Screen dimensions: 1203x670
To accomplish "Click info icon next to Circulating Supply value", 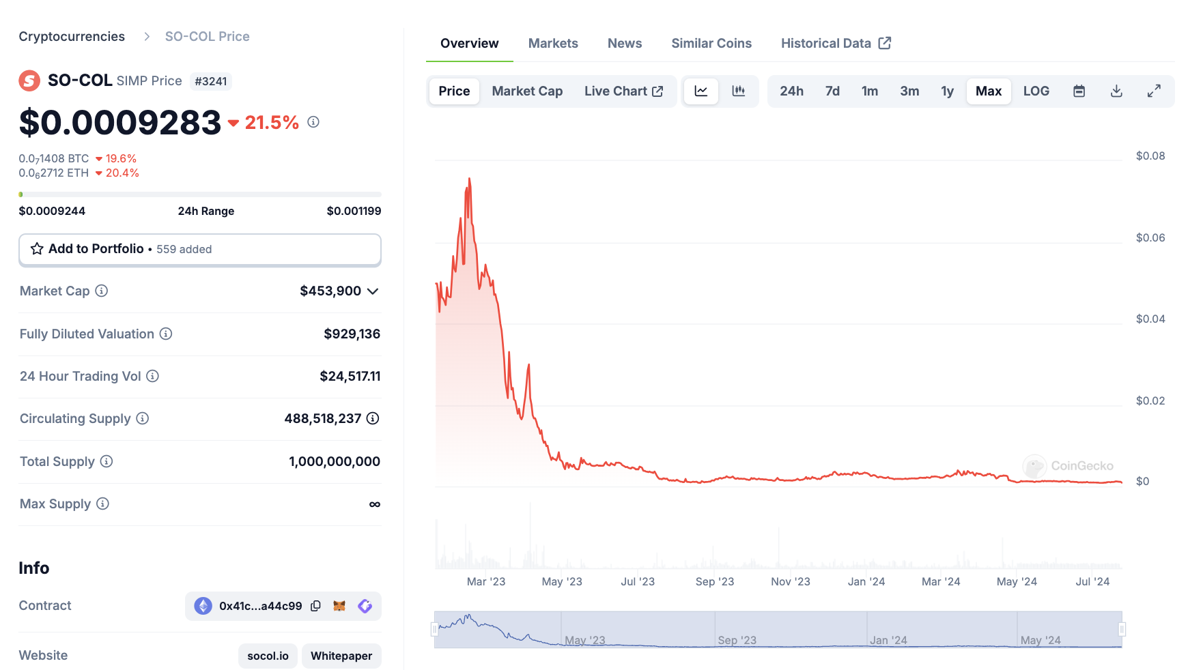I will (x=373, y=418).
